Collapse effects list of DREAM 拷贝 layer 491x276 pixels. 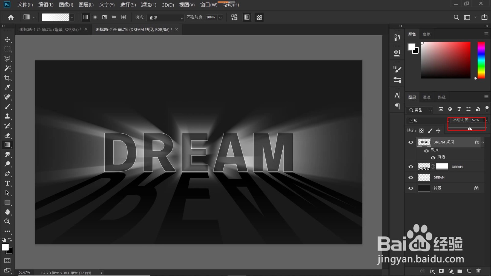click(483, 142)
